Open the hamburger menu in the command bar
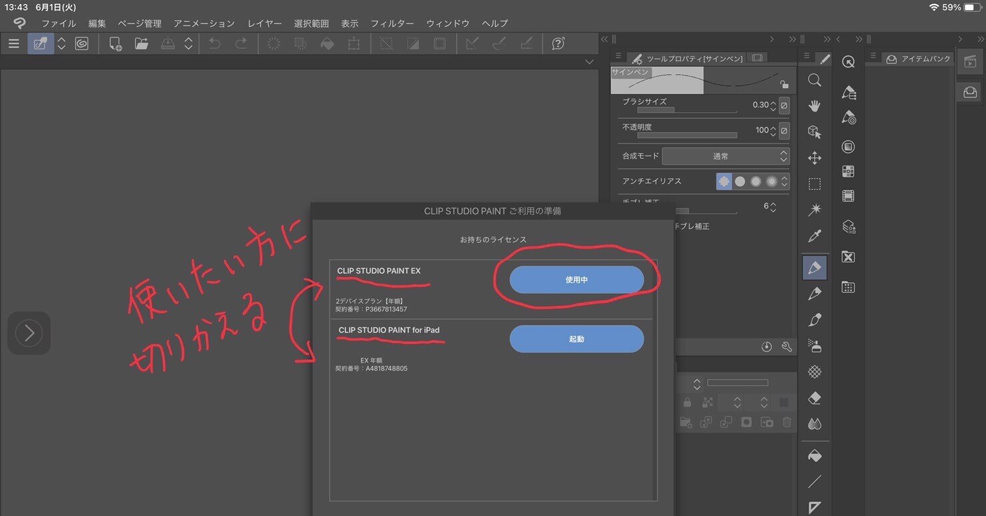The height and width of the screenshot is (516, 986). (x=13, y=44)
